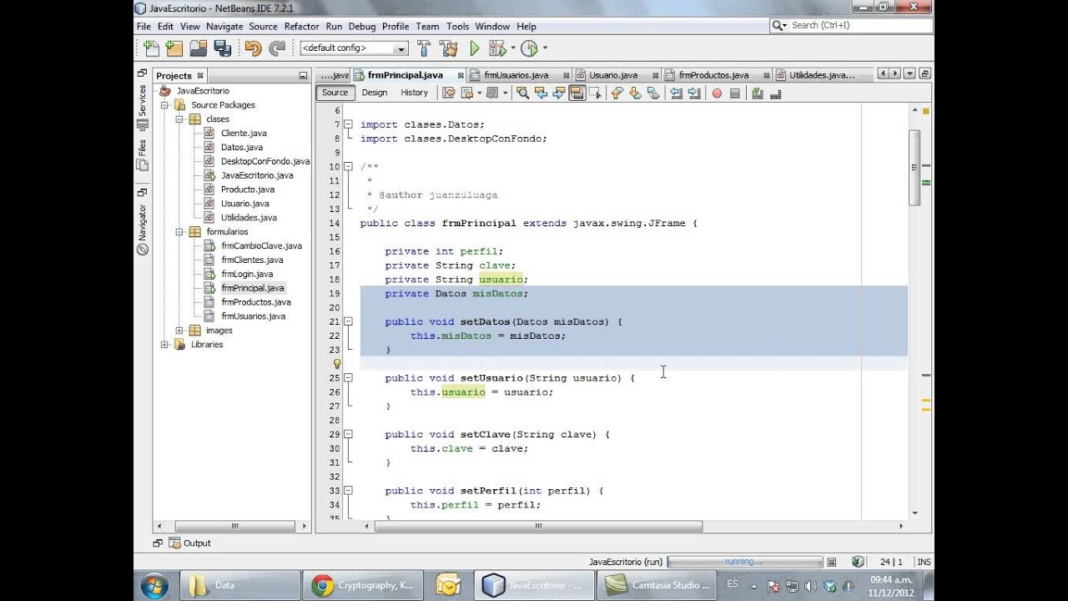Viewport: 1068px width, 601px height.
Task: Open the Output window button
Action: pos(190,543)
